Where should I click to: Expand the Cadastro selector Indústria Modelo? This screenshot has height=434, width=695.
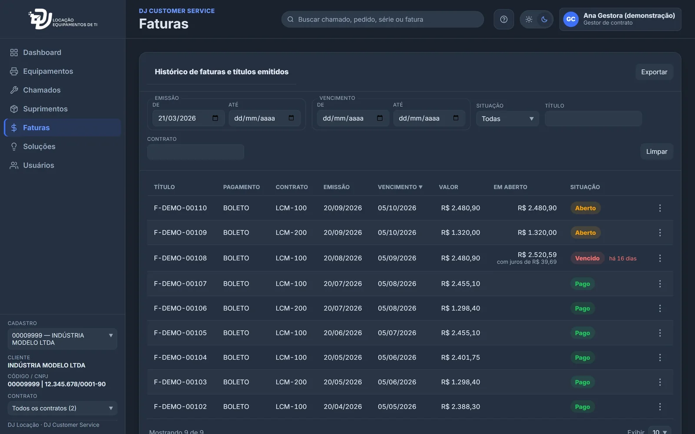tap(62, 339)
